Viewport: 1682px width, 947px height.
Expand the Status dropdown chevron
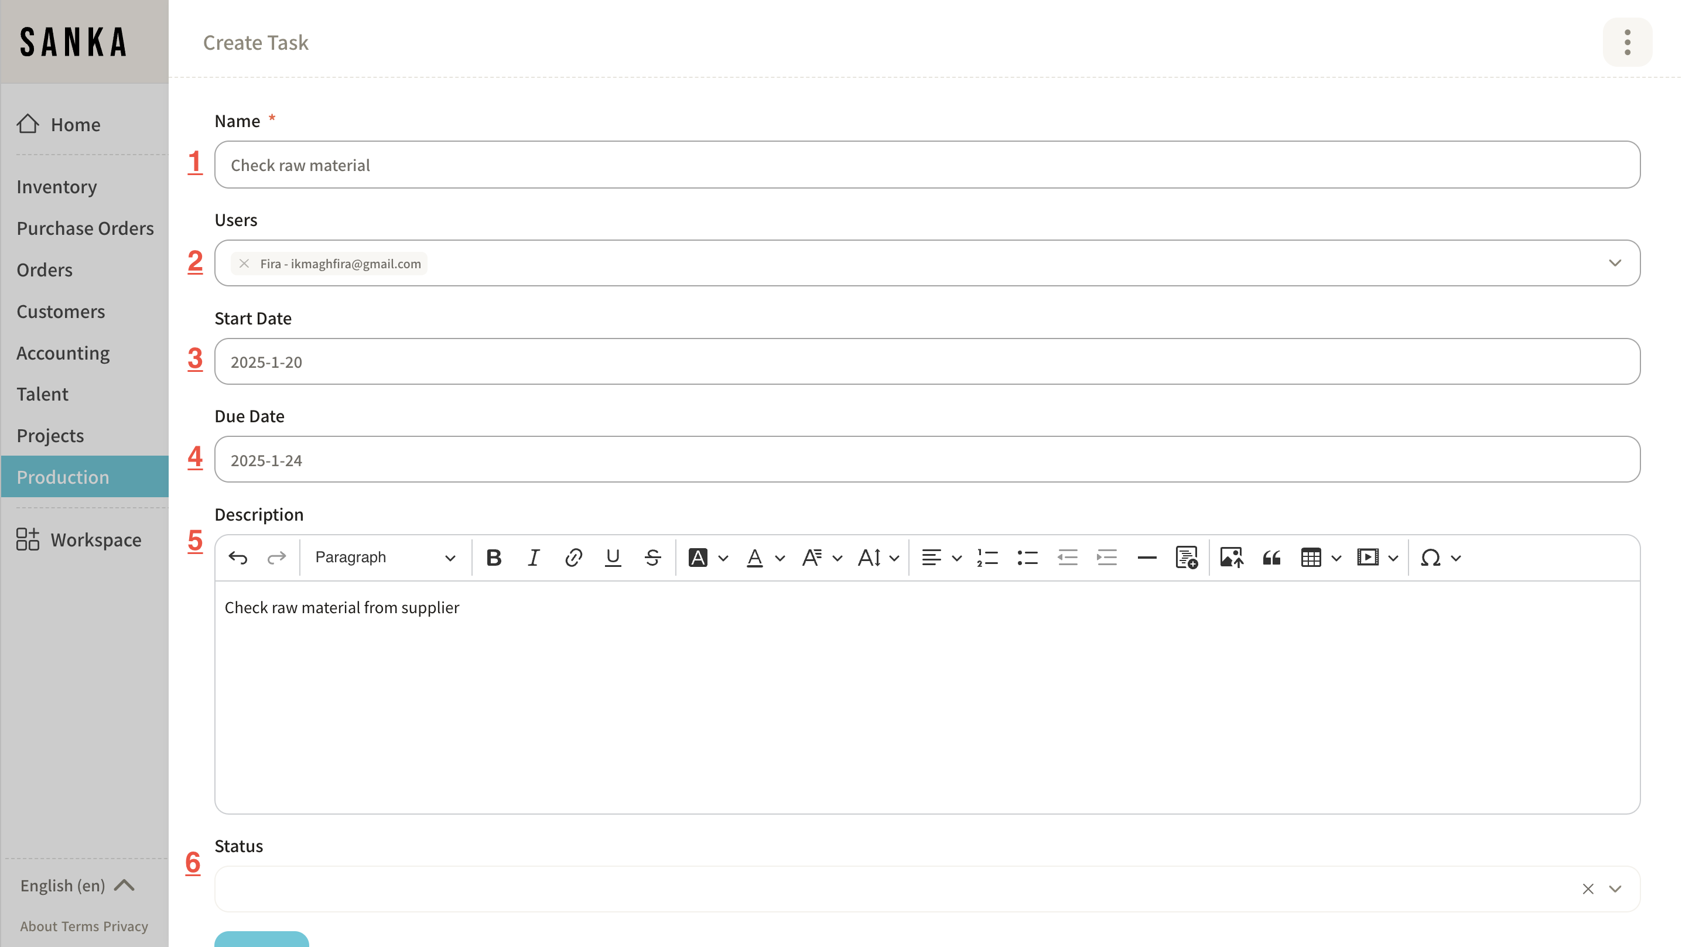(1615, 889)
